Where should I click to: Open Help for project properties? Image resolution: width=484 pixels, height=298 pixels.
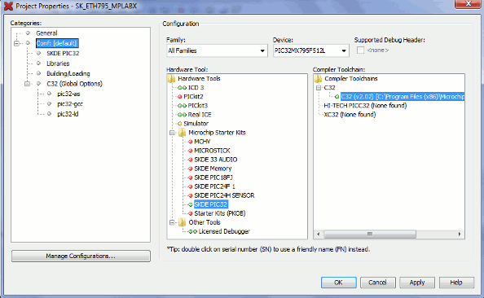pyautogui.click(x=456, y=283)
